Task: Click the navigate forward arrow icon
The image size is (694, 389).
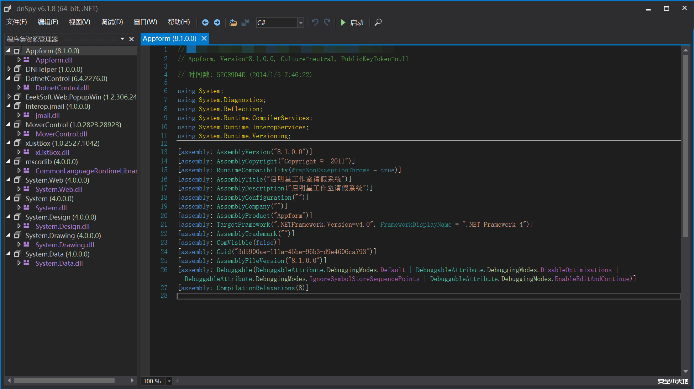Action: [217, 22]
